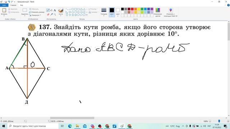
Task: Select the Color picker eyedropper tool
Action: (51, 14)
